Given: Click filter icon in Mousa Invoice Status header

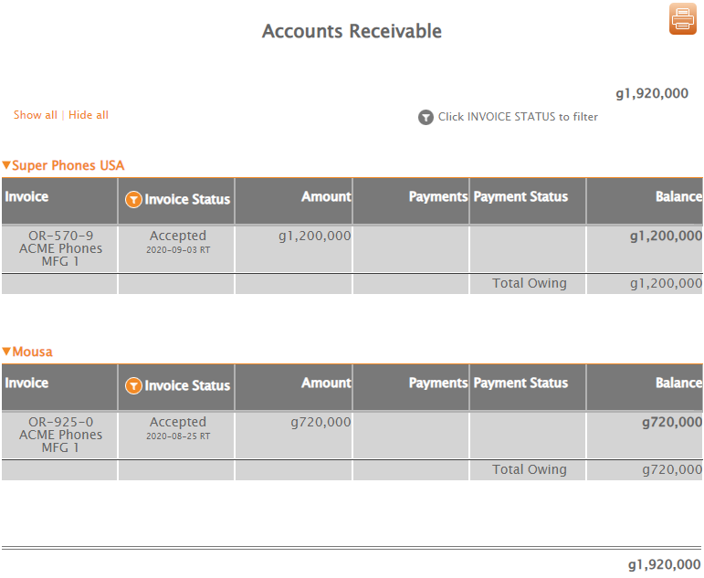Looking at the screenshot, I should click(133, 385).
